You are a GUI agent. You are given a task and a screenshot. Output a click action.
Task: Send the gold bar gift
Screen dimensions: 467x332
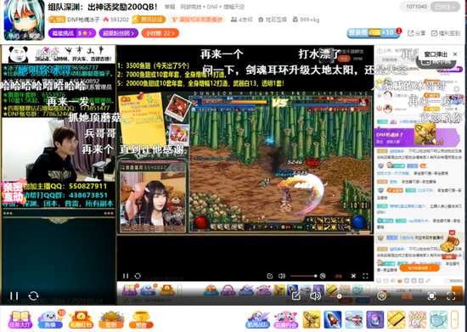tap(397, 319)
